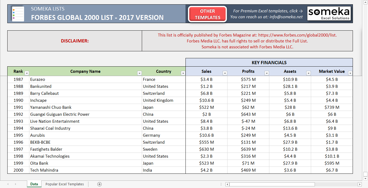This screenshot has height=188, width=368.
Task: Click horizontal scrollbar left arrow
Action: point(227,184)
